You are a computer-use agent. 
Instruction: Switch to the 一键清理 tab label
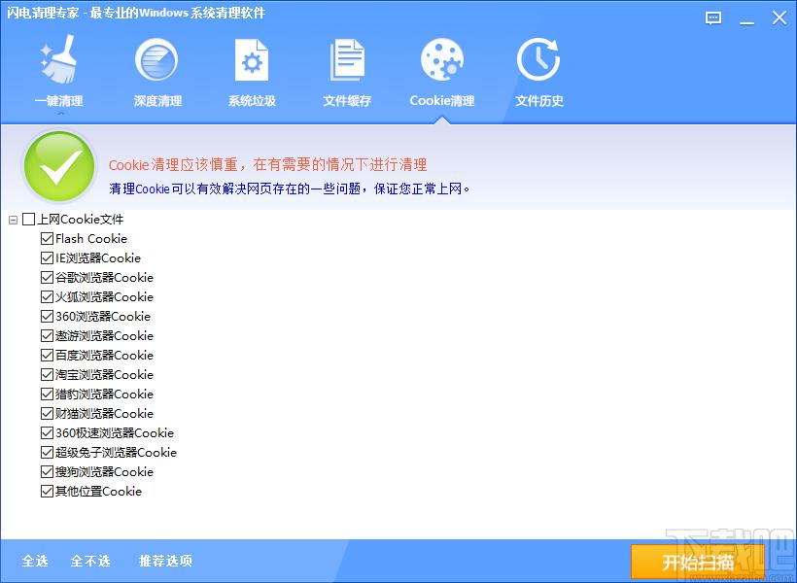[59, 101]
